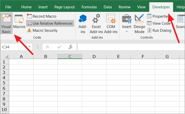
Task: Select column F header
Action: coord(143,56)
